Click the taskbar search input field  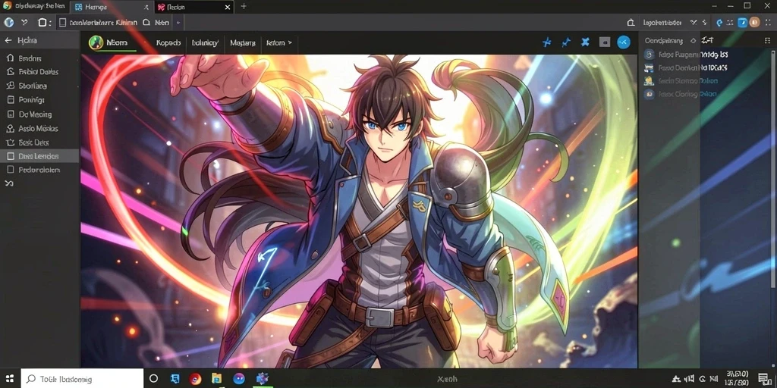tap(82, 379)
